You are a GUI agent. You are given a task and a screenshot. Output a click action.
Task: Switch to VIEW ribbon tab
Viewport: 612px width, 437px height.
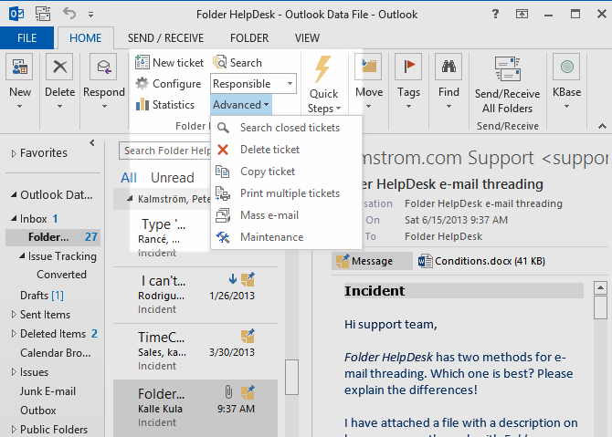click(307, 37)
